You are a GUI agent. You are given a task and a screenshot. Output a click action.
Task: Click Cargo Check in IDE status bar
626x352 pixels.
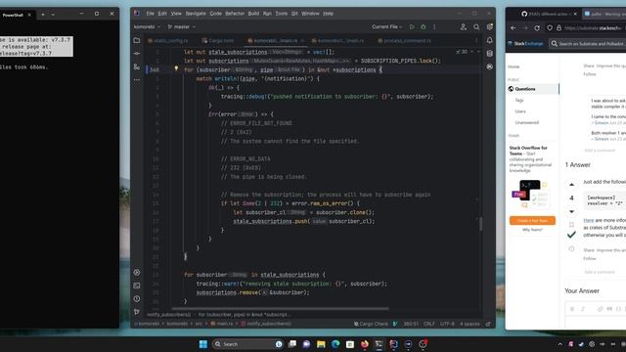click(371, 324)
